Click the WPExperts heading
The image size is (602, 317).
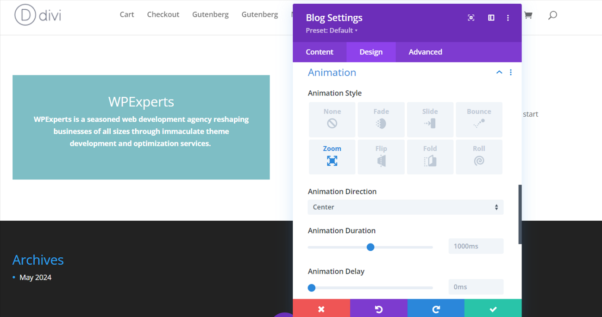[141, 102]
